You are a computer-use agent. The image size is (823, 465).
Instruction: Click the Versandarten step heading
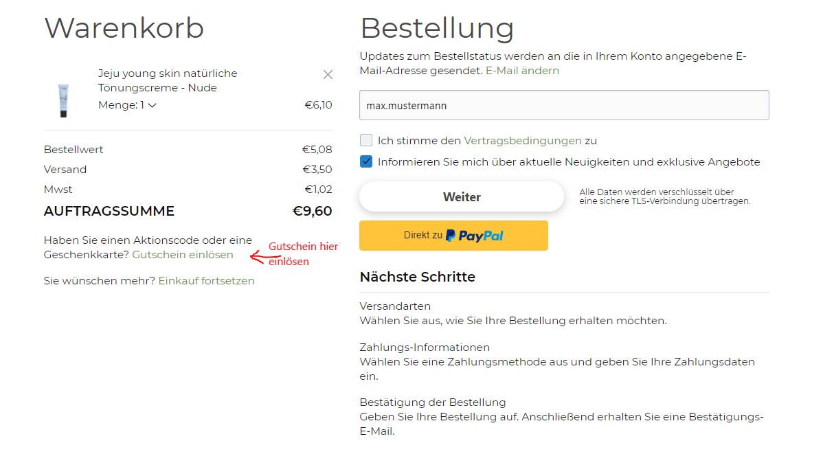click(395, 306)
